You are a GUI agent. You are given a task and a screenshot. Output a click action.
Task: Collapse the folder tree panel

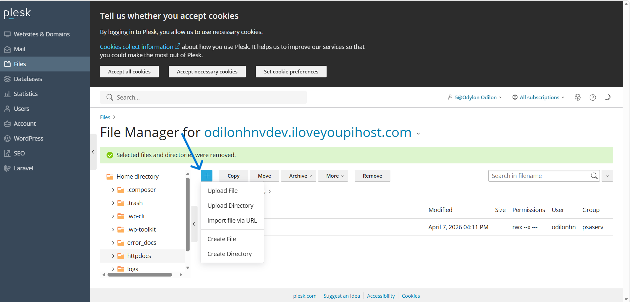tap(194, 224)
